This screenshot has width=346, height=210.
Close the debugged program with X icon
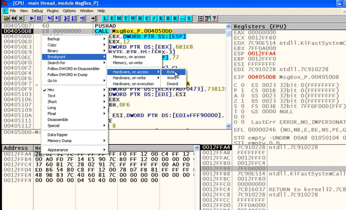click(21, 19)
